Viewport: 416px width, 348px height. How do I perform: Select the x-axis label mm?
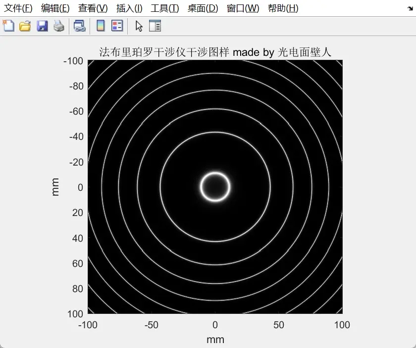tap(215, 340)
